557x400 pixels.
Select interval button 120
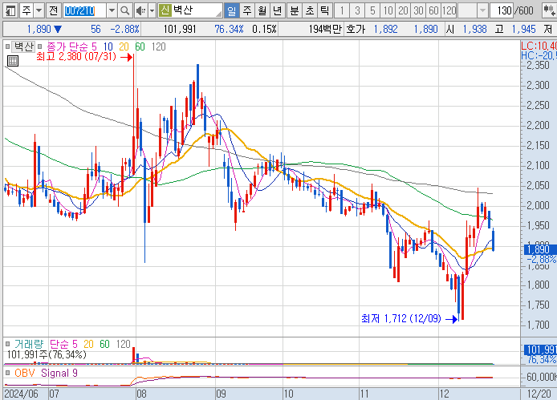tap(449, 11)
